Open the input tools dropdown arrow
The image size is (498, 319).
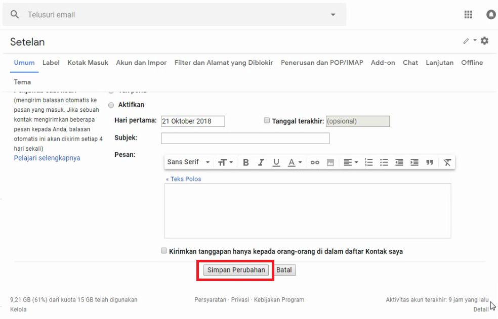[475, 40]
